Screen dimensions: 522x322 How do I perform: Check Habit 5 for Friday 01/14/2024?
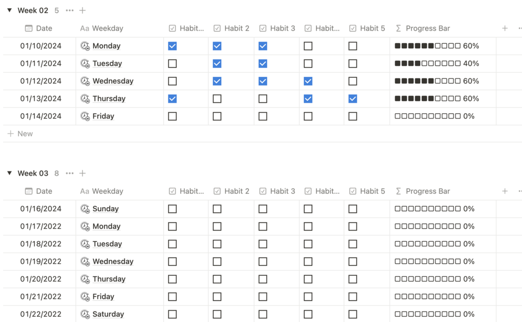click(353, 116)
